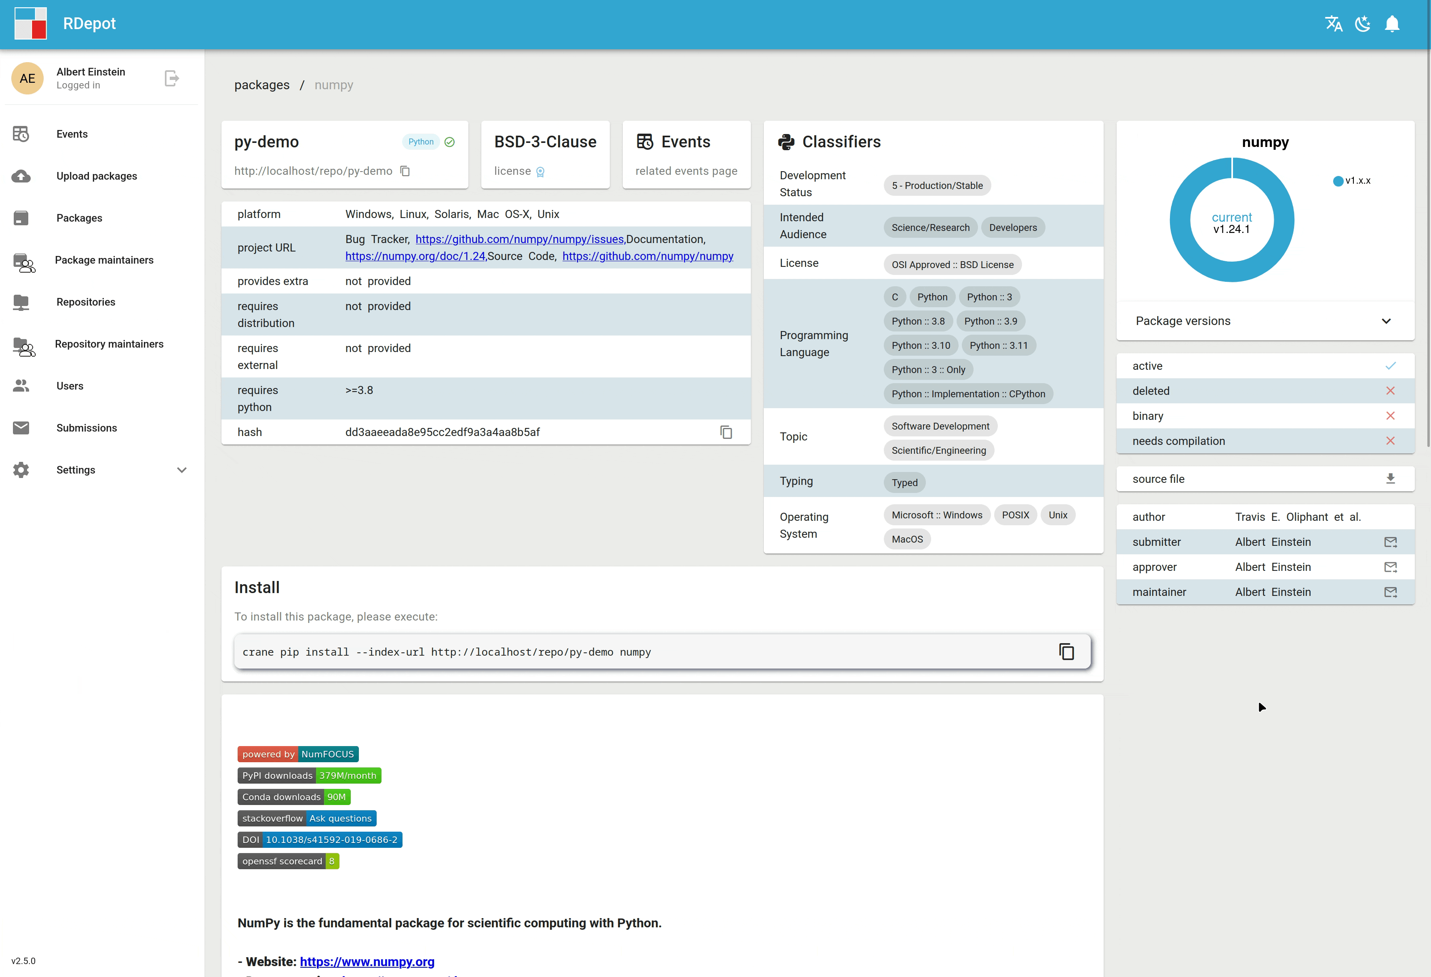
Task: Click the powered by NumFOCUS badge
Action: tap(298, 754)
